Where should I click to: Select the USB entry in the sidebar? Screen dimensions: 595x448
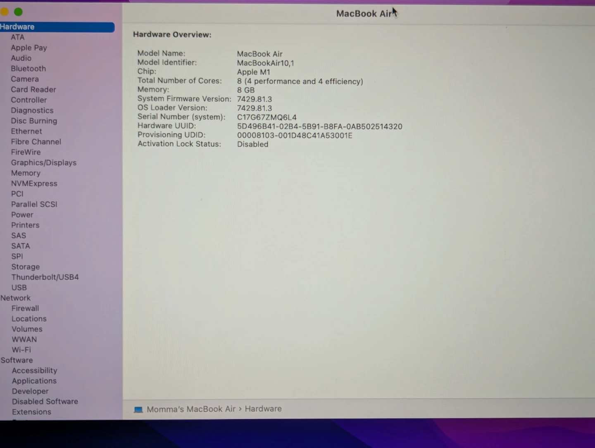pyautogui.click(x=19, y=288)
